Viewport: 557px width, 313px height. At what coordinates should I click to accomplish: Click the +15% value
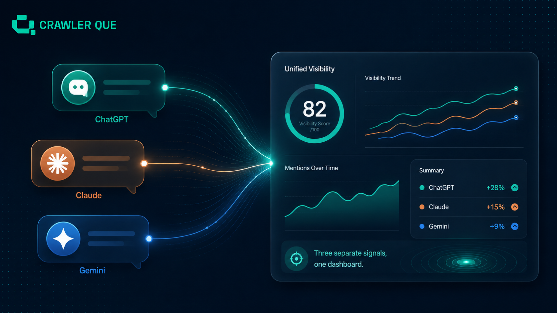click(495, 207)
